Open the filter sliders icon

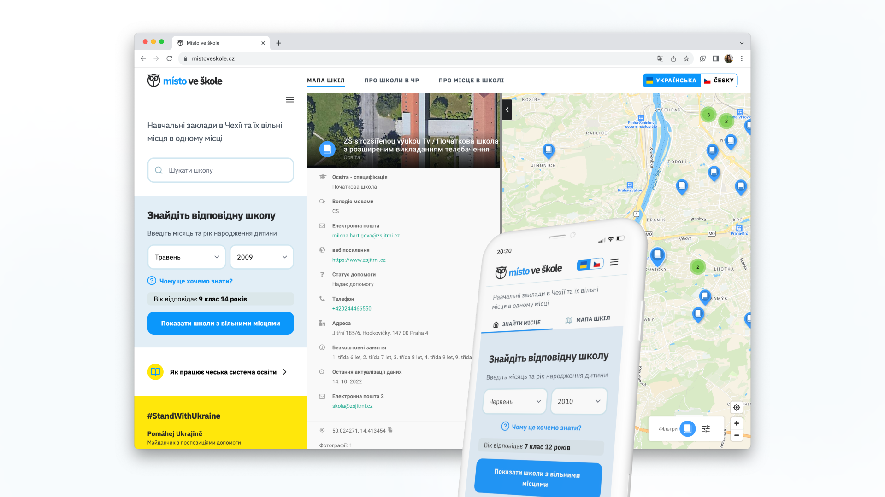pos(706,429)
